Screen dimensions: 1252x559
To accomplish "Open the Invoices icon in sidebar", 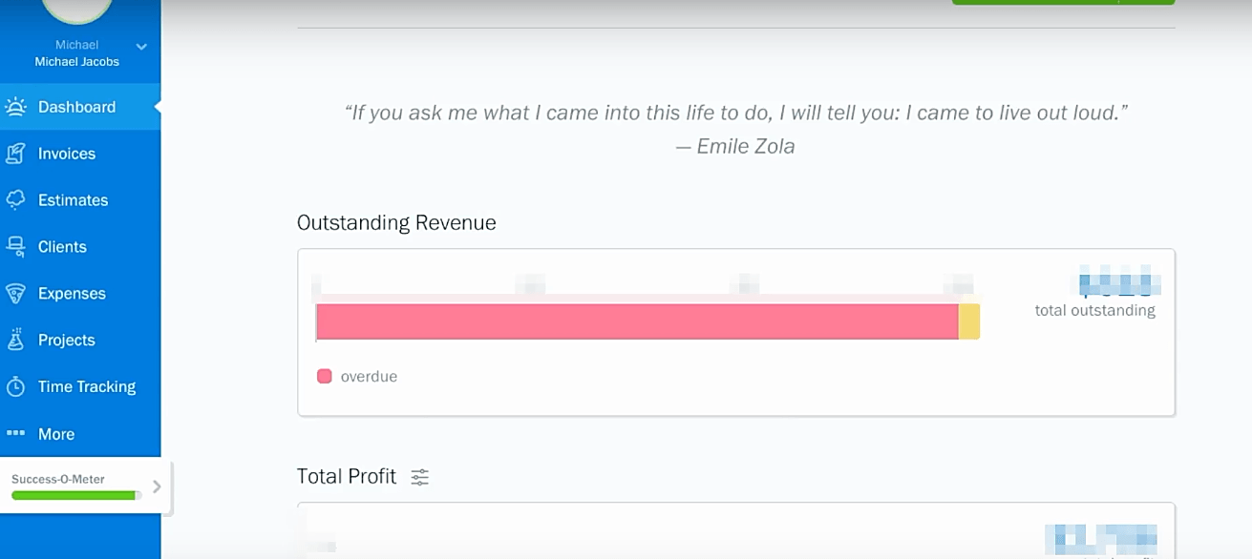I will [x=16, y=154].
